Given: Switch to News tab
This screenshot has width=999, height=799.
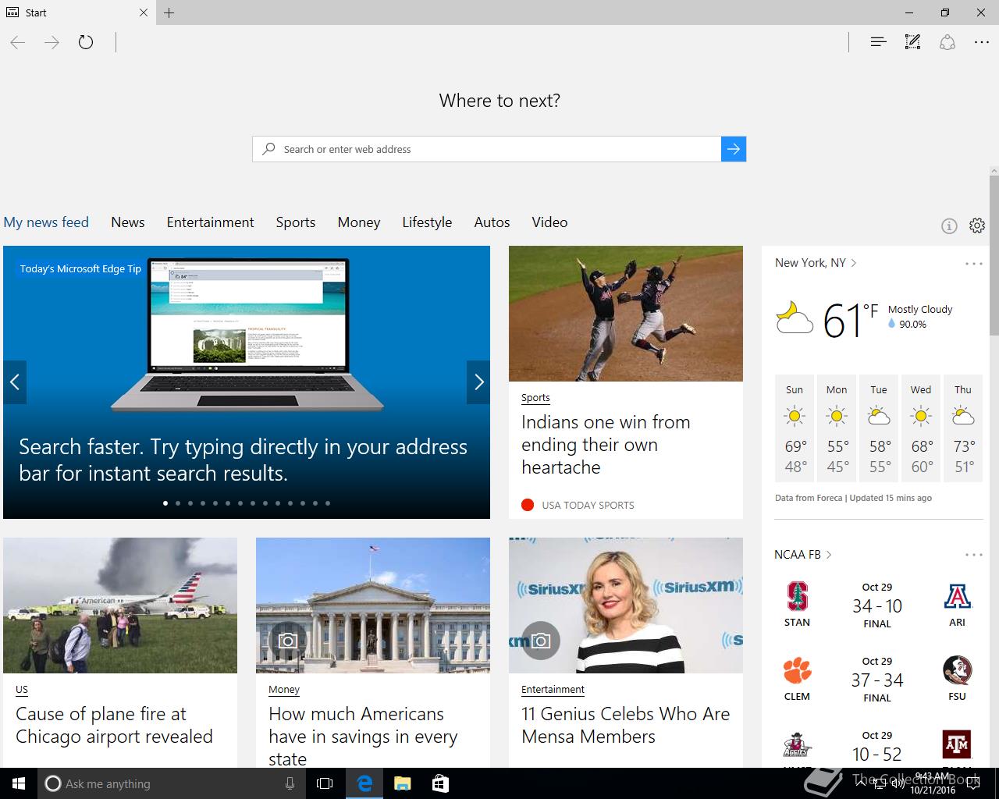Looking at the screenshot, I should (128, 222).
